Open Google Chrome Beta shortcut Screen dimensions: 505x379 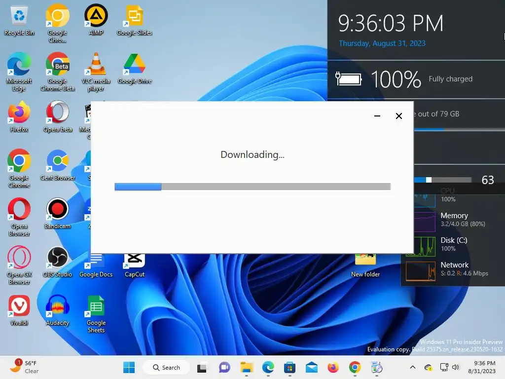click(57, 72)
